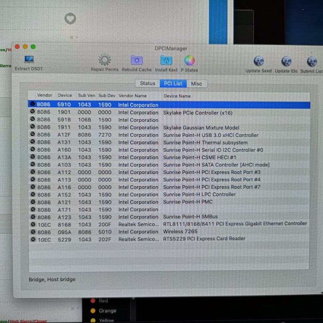Click the magnifier icon in the 8168 Realtek row

coord(33,224)
